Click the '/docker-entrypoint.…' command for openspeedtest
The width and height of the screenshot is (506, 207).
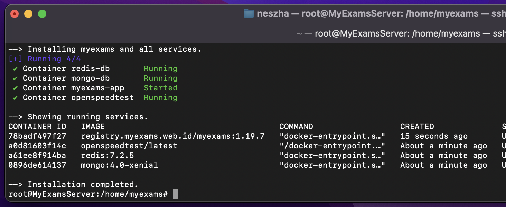[332, 146]
